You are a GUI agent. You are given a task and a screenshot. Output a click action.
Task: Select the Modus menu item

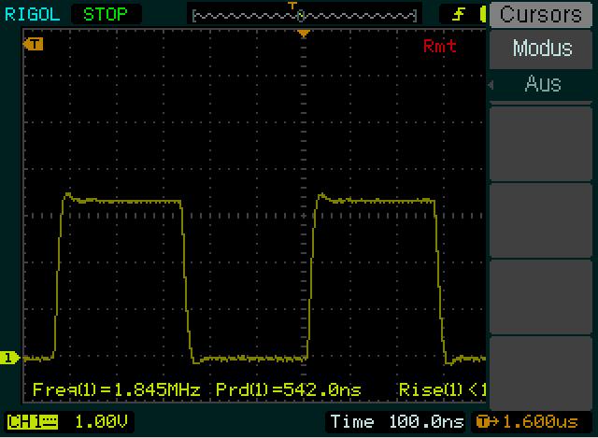tap(541, 49)
